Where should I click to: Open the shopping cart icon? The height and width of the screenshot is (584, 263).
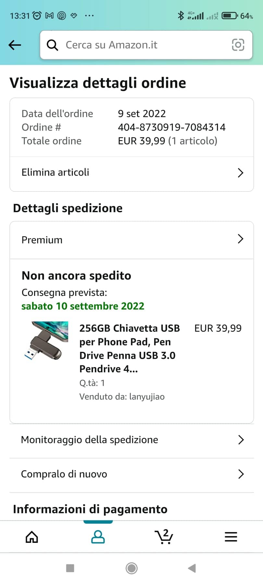(164, 537)
